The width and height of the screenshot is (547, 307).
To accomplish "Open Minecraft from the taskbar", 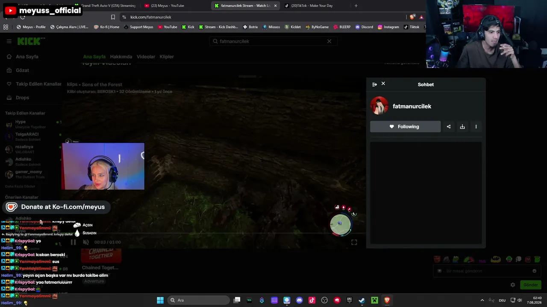I will pos(375,300).
